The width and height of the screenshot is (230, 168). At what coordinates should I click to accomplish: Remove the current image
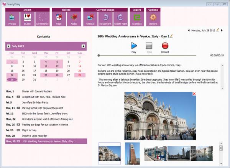click(90, 19)
